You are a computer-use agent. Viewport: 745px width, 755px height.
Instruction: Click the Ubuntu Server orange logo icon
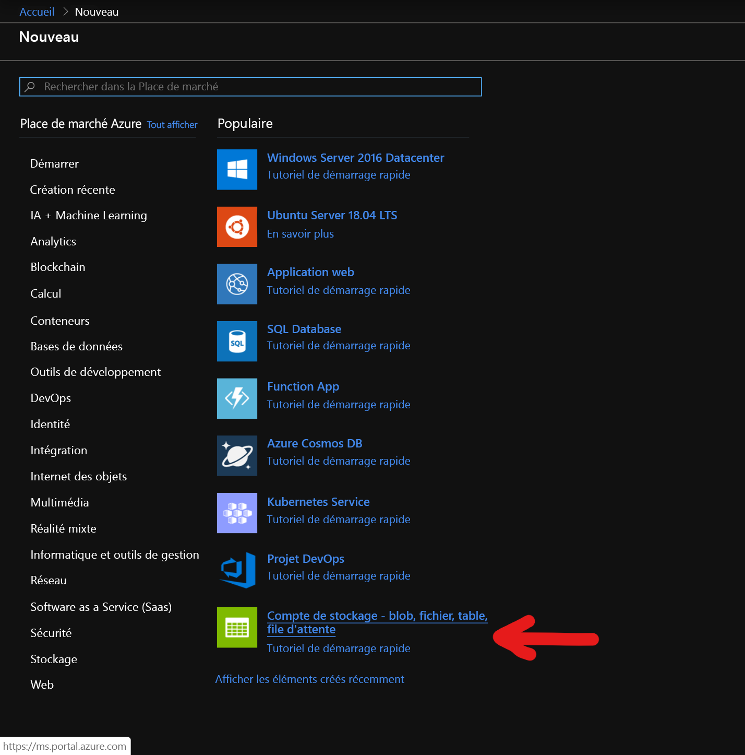(x=237, y=227)
